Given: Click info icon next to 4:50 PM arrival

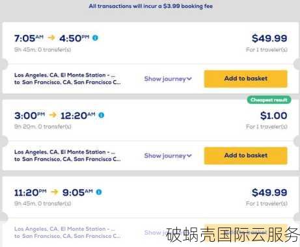Looking at the screenshot, I should pyautogui.click(x=95, y=38).
